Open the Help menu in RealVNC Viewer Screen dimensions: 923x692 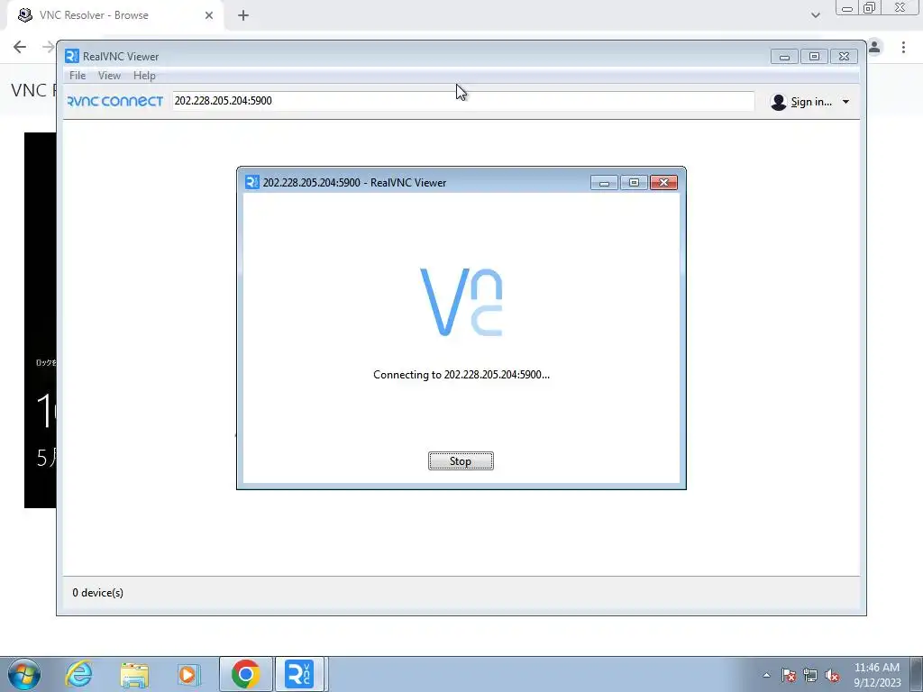(x=144, y=76)
